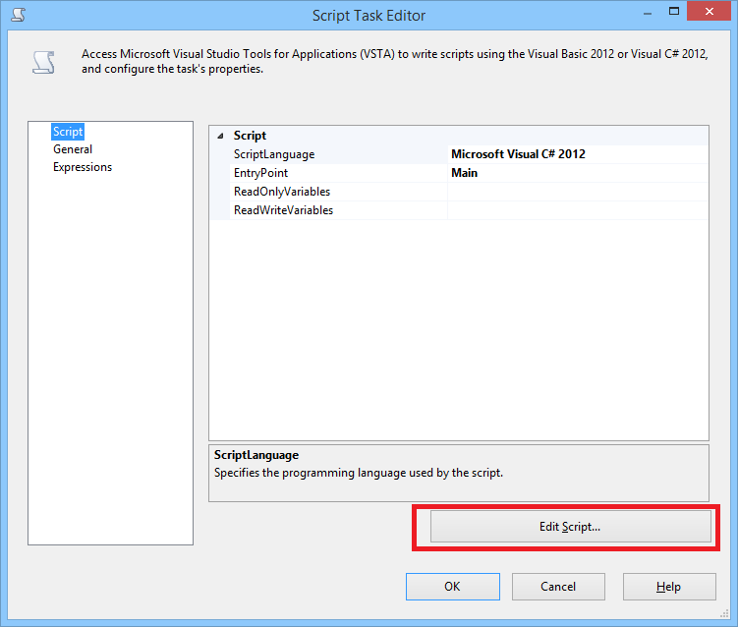Click the empty ReadOnlyVariables value field
The image size is (738, 627).
pos(578,192)
